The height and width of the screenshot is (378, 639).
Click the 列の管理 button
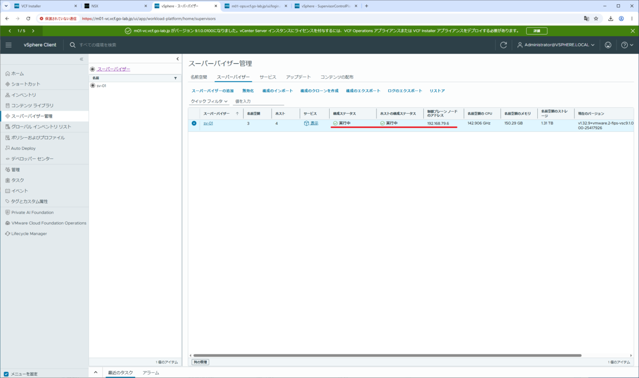coord(200,362)
